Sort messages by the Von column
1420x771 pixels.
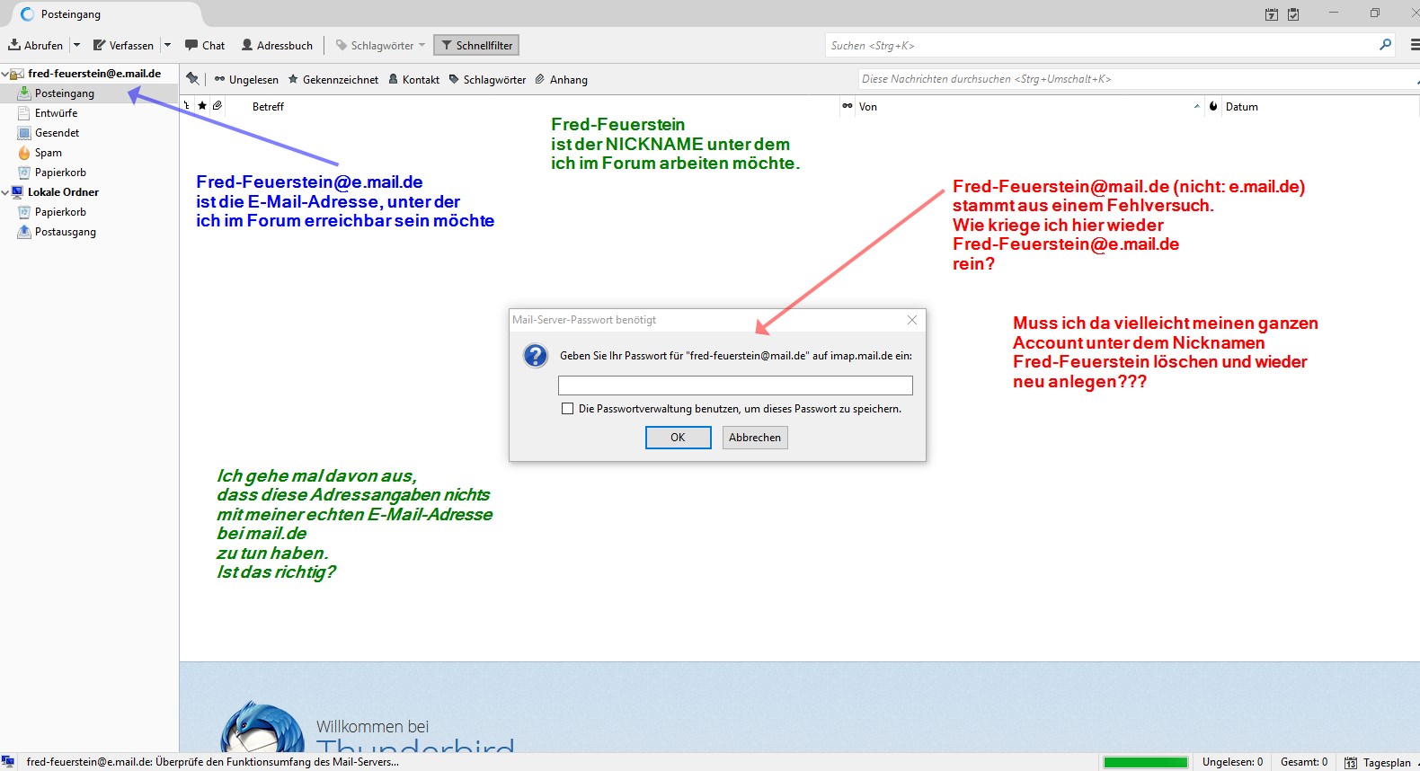pyautogui.click(x=1030, y=106)
